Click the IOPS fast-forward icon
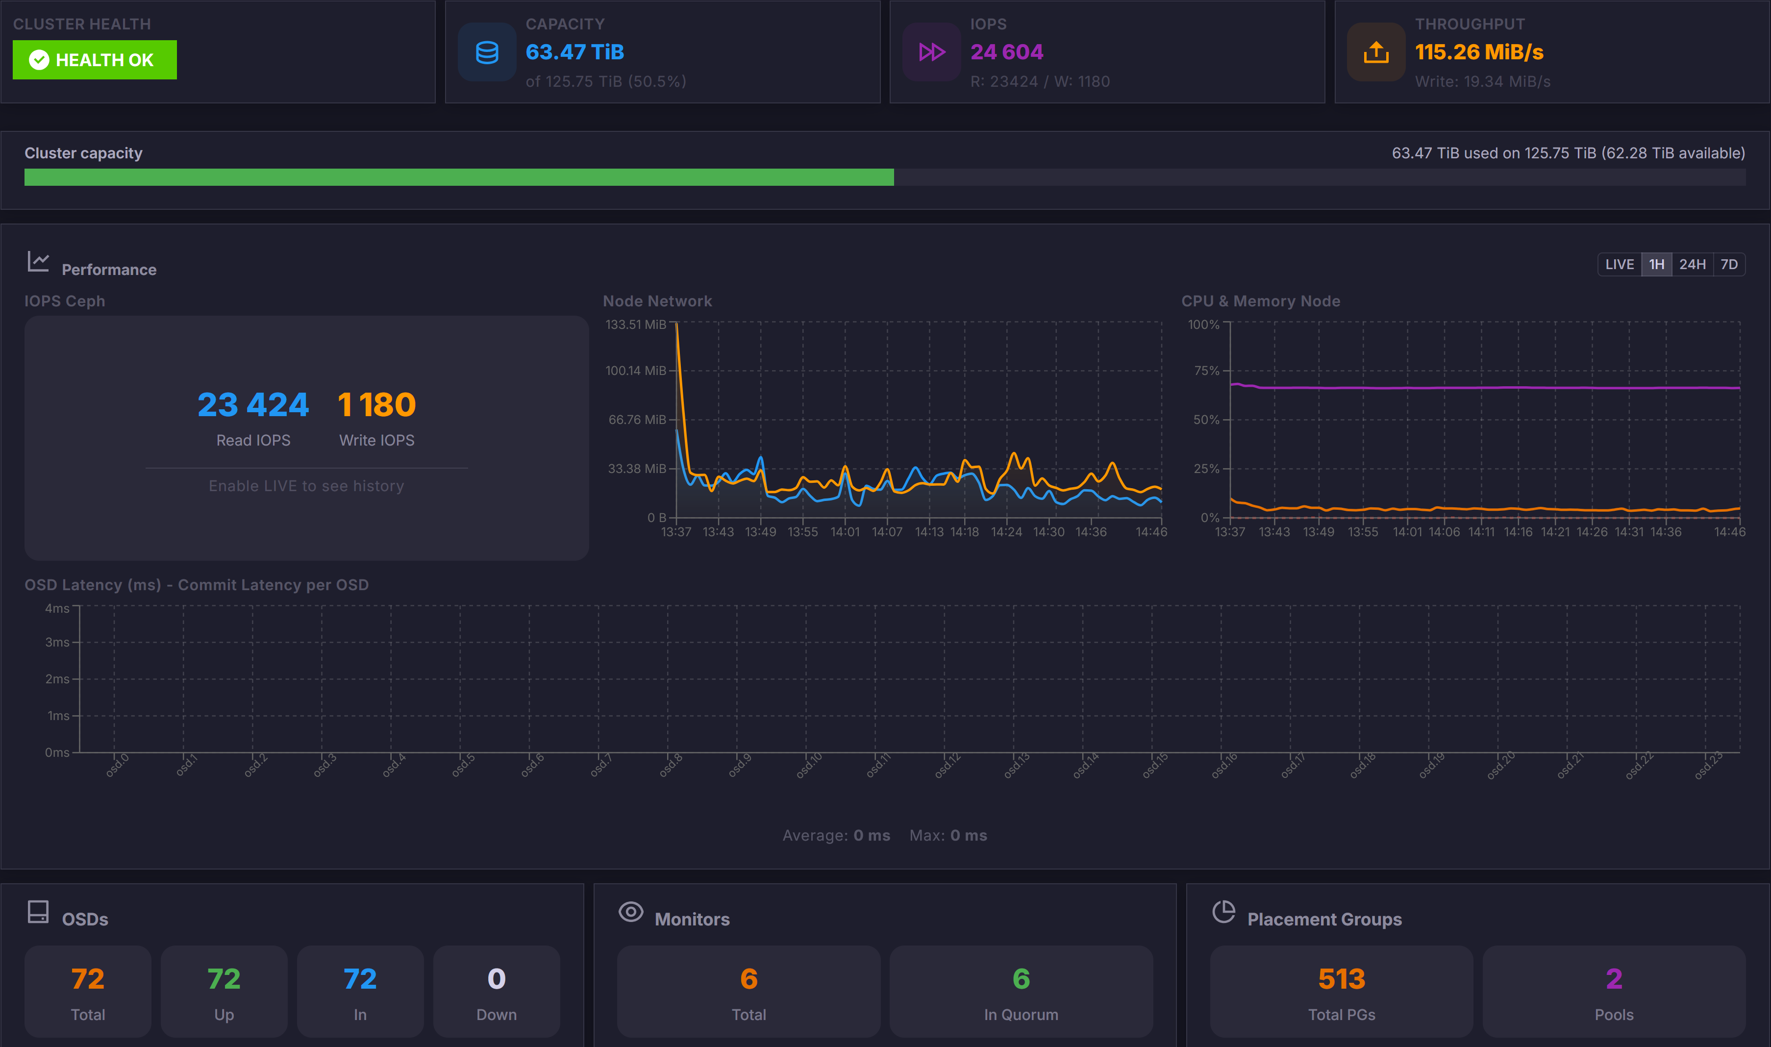 coord(932,51)
